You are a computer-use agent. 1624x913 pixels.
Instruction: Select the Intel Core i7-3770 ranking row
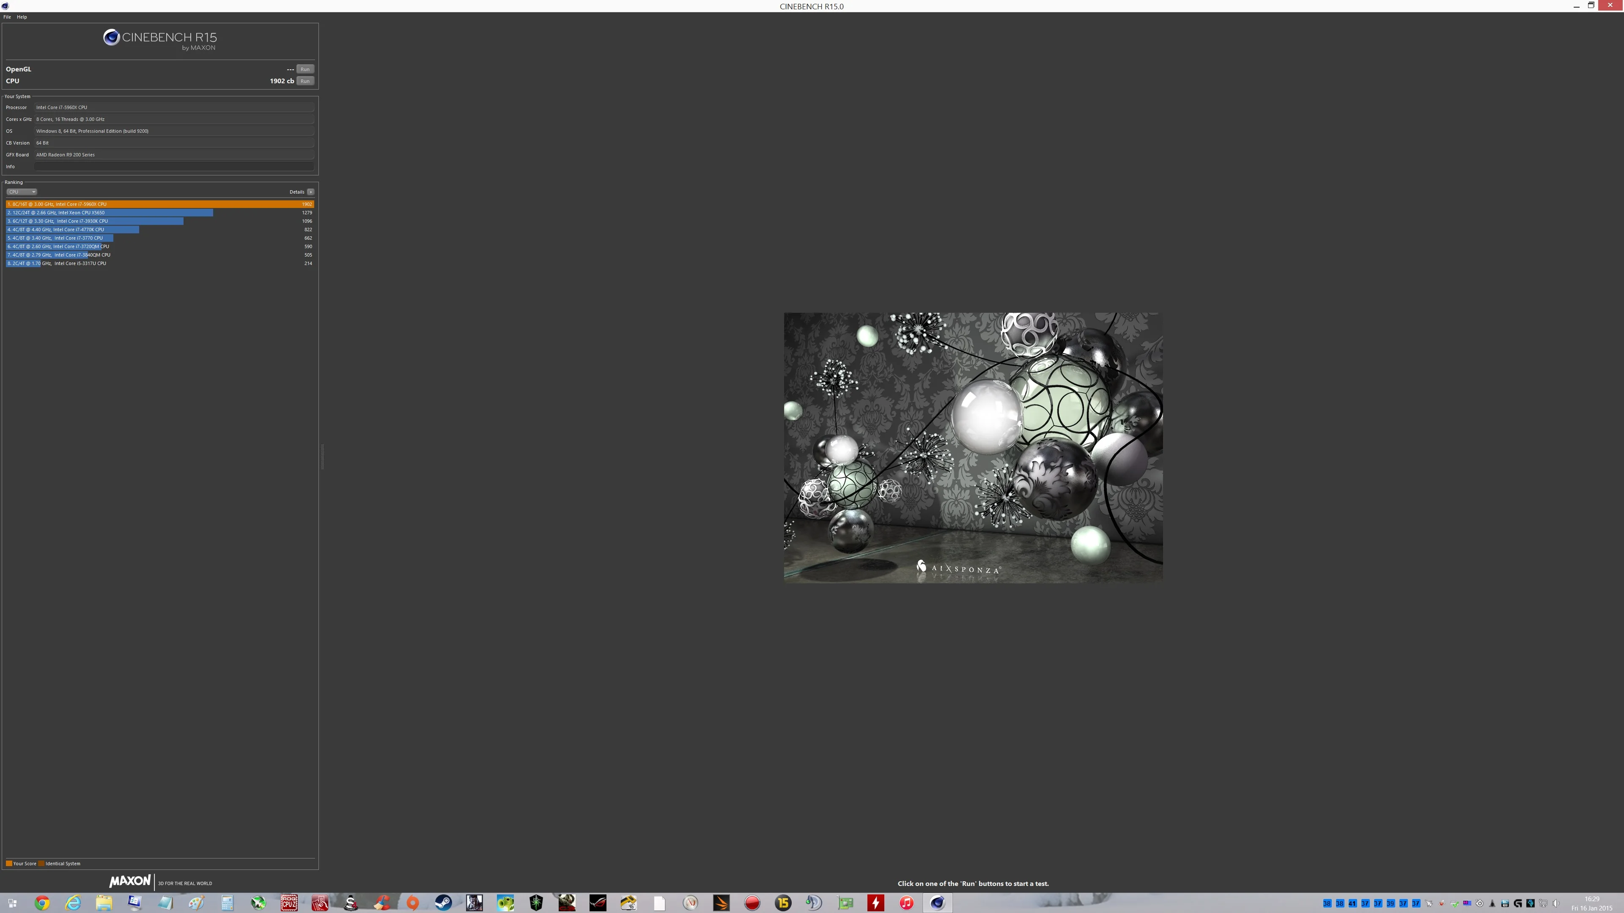(160, 238)
